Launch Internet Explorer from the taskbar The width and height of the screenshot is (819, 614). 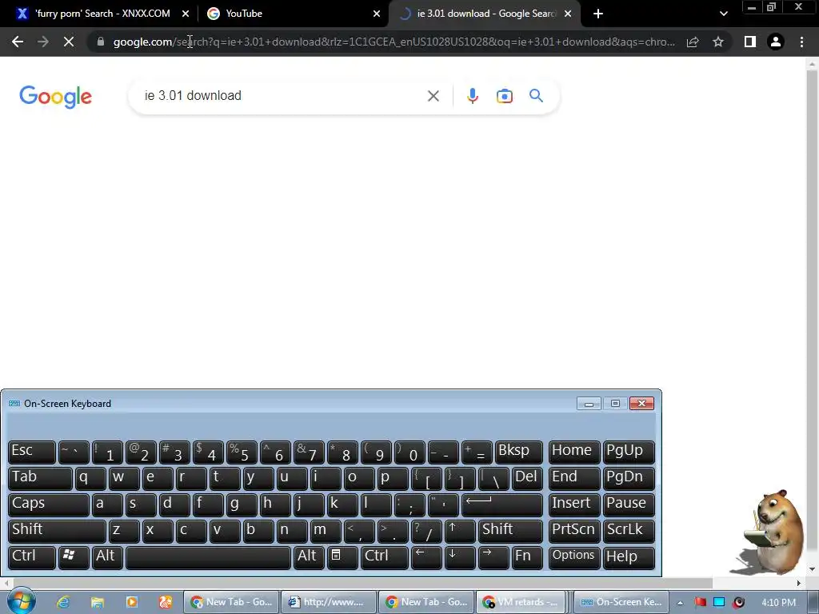click(x=63, y=602)
